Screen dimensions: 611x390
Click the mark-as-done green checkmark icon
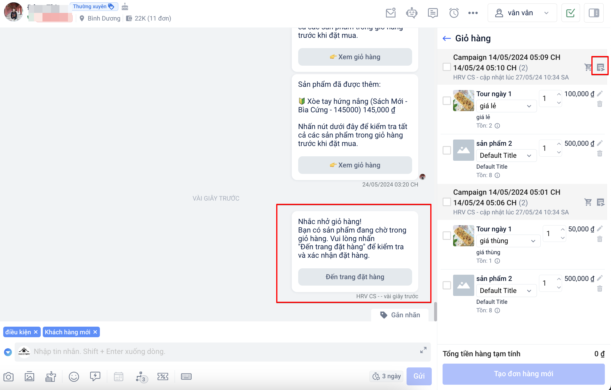click(x=570, y=13)
